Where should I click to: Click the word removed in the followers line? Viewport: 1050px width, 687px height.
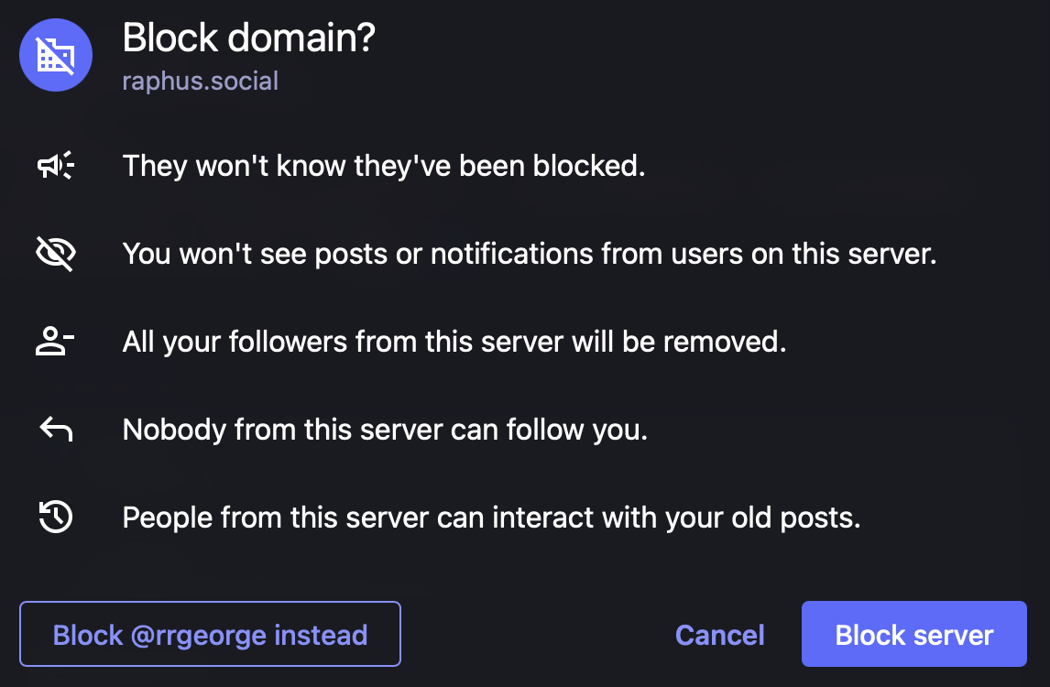(725, 342)
